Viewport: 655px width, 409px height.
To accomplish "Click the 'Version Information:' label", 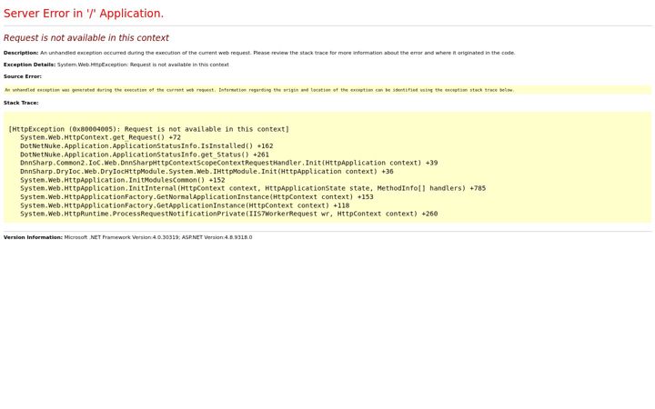I will tap(33, 237).
